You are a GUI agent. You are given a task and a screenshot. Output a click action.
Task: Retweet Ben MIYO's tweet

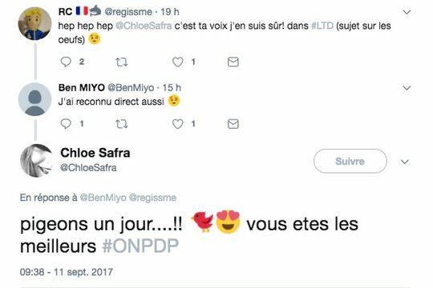tap(122, 124)
